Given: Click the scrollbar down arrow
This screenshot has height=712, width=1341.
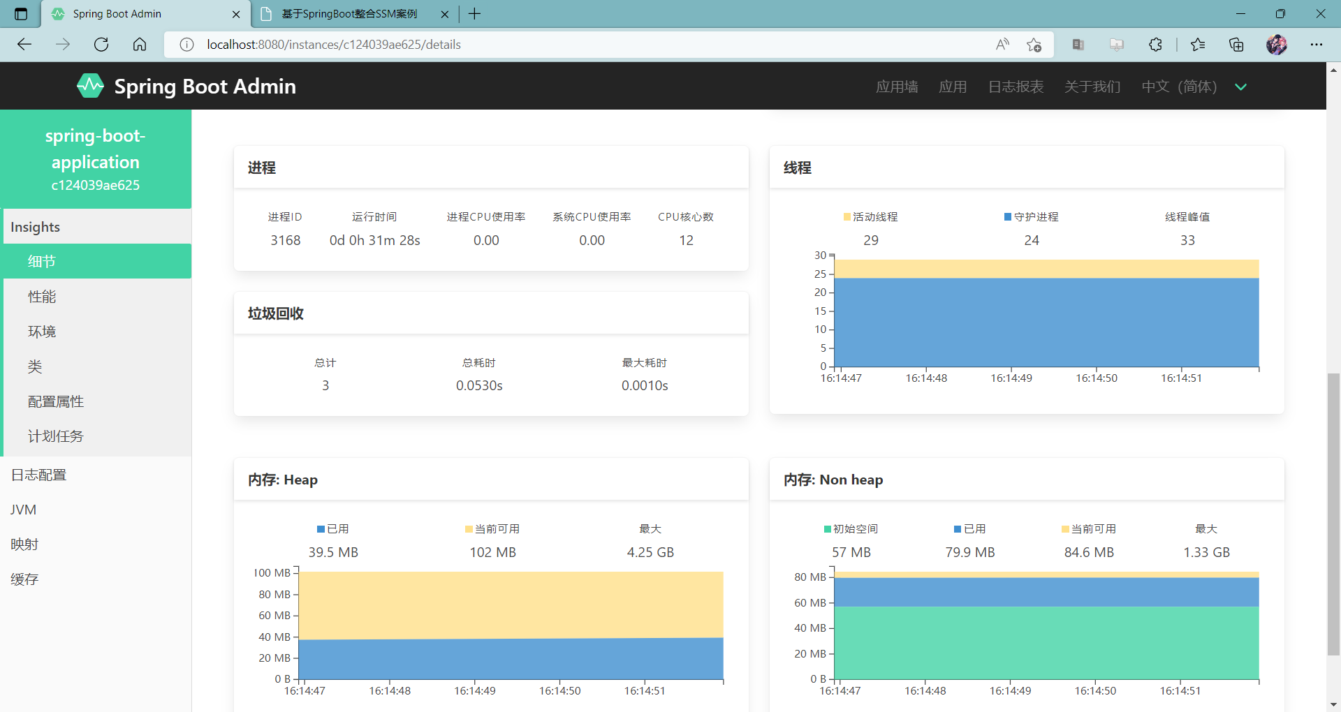Looking at the screenshot, I should 1333,705.
